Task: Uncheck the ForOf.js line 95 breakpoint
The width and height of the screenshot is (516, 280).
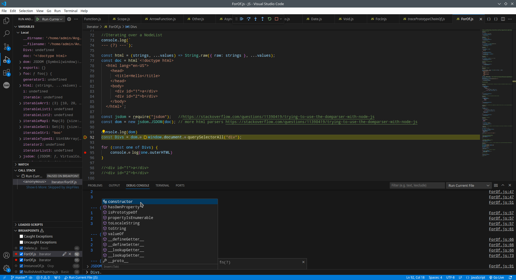Action: click(21, 260)
